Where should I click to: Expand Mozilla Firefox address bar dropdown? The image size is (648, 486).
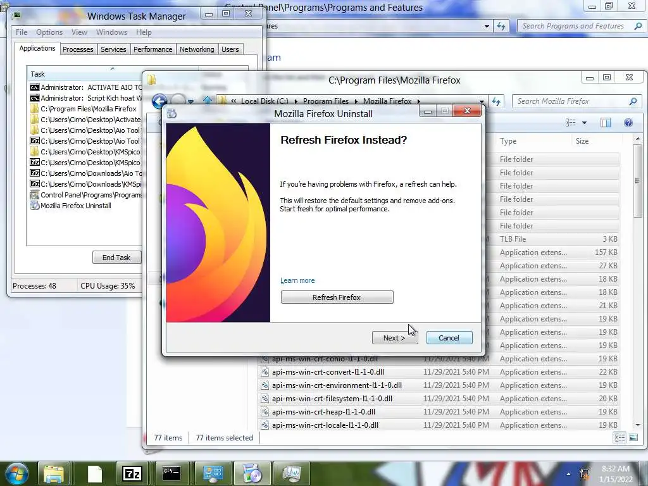click(x=482, y=101)
